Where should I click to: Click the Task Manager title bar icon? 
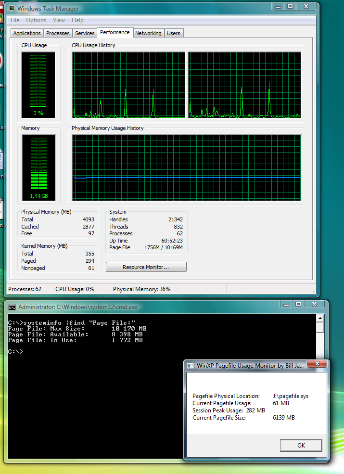(x=11, y=9)
